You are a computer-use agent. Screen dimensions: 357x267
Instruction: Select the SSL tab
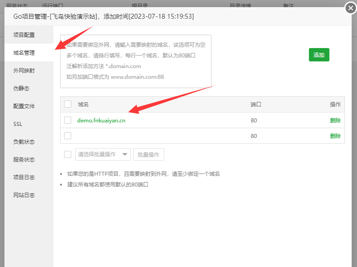pyautogui.click(x=18, y=124)
